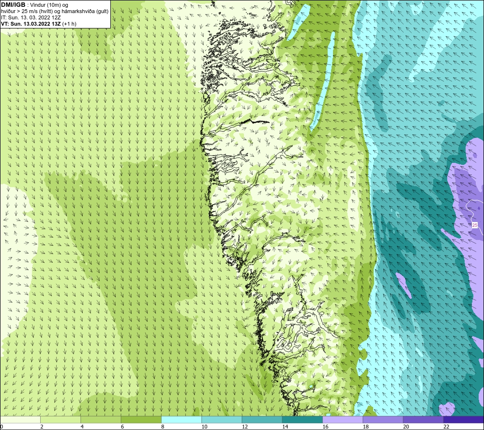Click the 0–2 m/s pale legend swatch
The image size is (484, 430).
click(20, 419)
